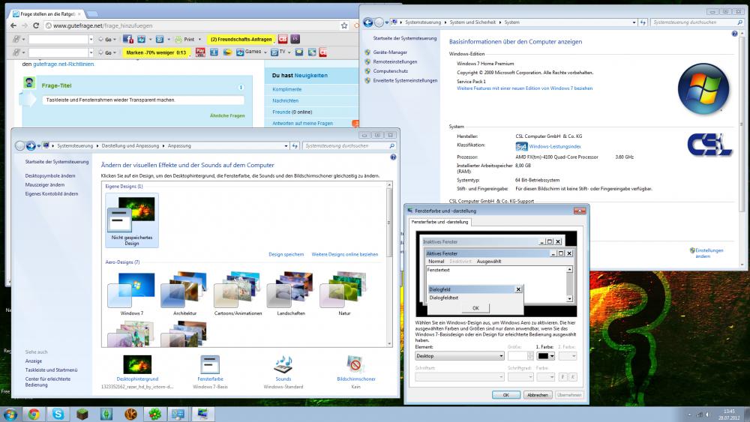This screenshot has width=750, height=422.
Task: Open Schriftart dropdown in Fensterfarbe dialog
Action: (x=460, y=377)
